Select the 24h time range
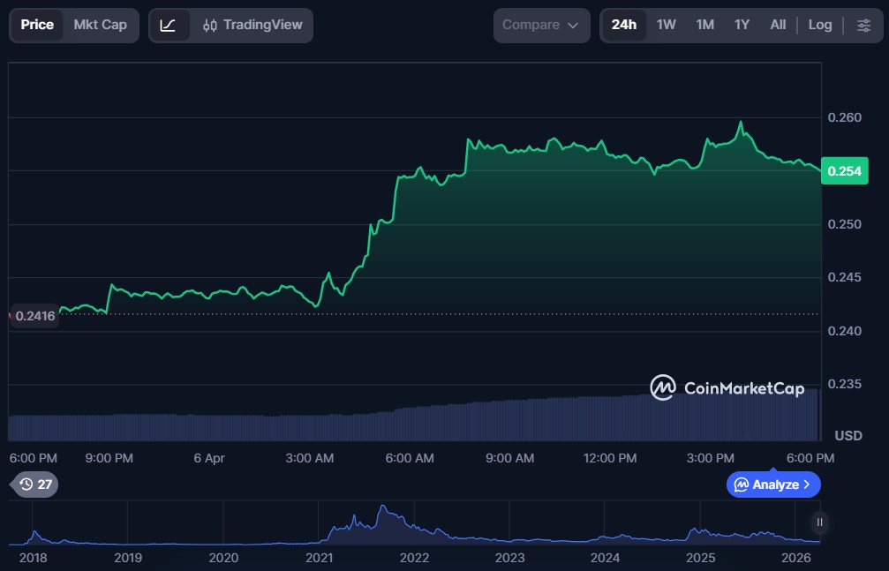The height and width of the screenshot is (571, 889). click(x=623, y=26)
